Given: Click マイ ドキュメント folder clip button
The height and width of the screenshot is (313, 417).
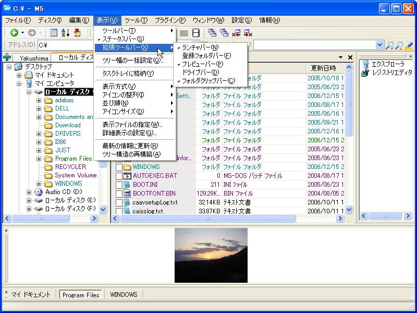Looking at the screenshot, I should (x=31, y=295).
